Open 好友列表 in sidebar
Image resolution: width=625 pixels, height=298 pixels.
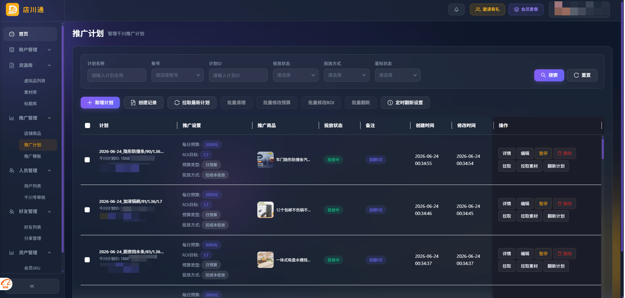(x=33, y=227)
